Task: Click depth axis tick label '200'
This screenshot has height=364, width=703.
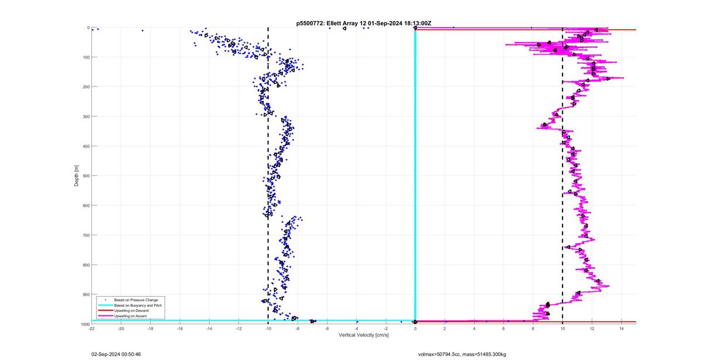Action: click(85, 87)
